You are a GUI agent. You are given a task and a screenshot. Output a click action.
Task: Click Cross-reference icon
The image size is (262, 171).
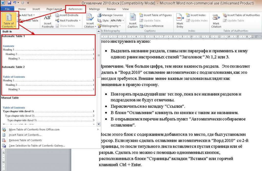(x=141, y=26)
